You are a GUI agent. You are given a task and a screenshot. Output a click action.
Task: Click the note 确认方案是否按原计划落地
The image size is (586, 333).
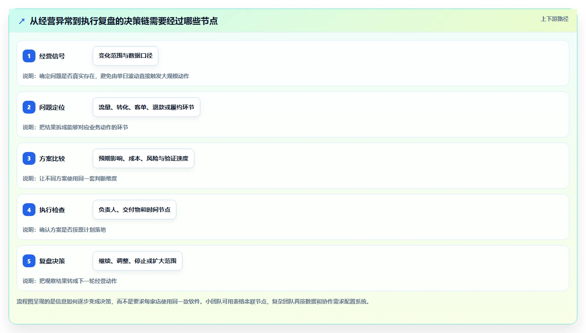tap(64, 230)
